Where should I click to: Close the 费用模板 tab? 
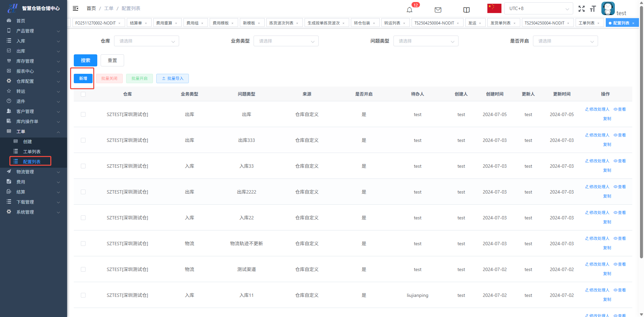[232, 23]
